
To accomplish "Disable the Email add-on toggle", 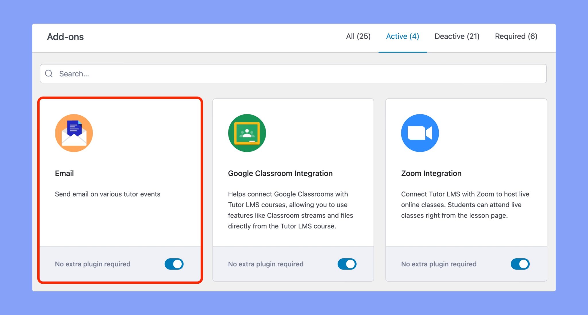I will tap(174, 264).
